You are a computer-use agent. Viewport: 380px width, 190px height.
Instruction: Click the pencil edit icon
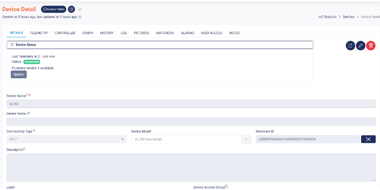[360, 46]
